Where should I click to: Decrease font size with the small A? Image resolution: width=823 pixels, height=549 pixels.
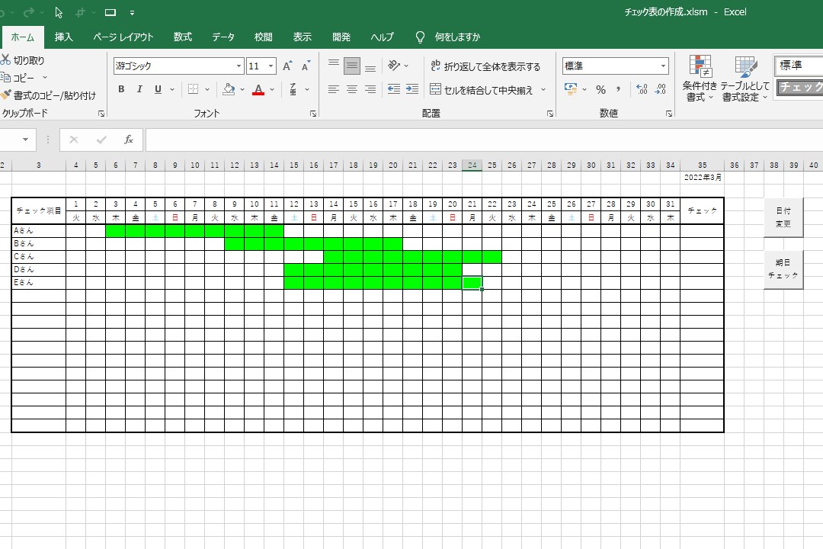(x=306, y=66)
